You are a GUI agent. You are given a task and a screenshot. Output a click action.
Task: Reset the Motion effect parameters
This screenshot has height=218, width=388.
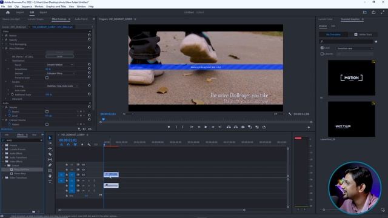[x=89, y=35]
